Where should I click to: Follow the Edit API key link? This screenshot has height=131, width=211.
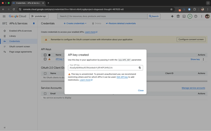(122, 77)
